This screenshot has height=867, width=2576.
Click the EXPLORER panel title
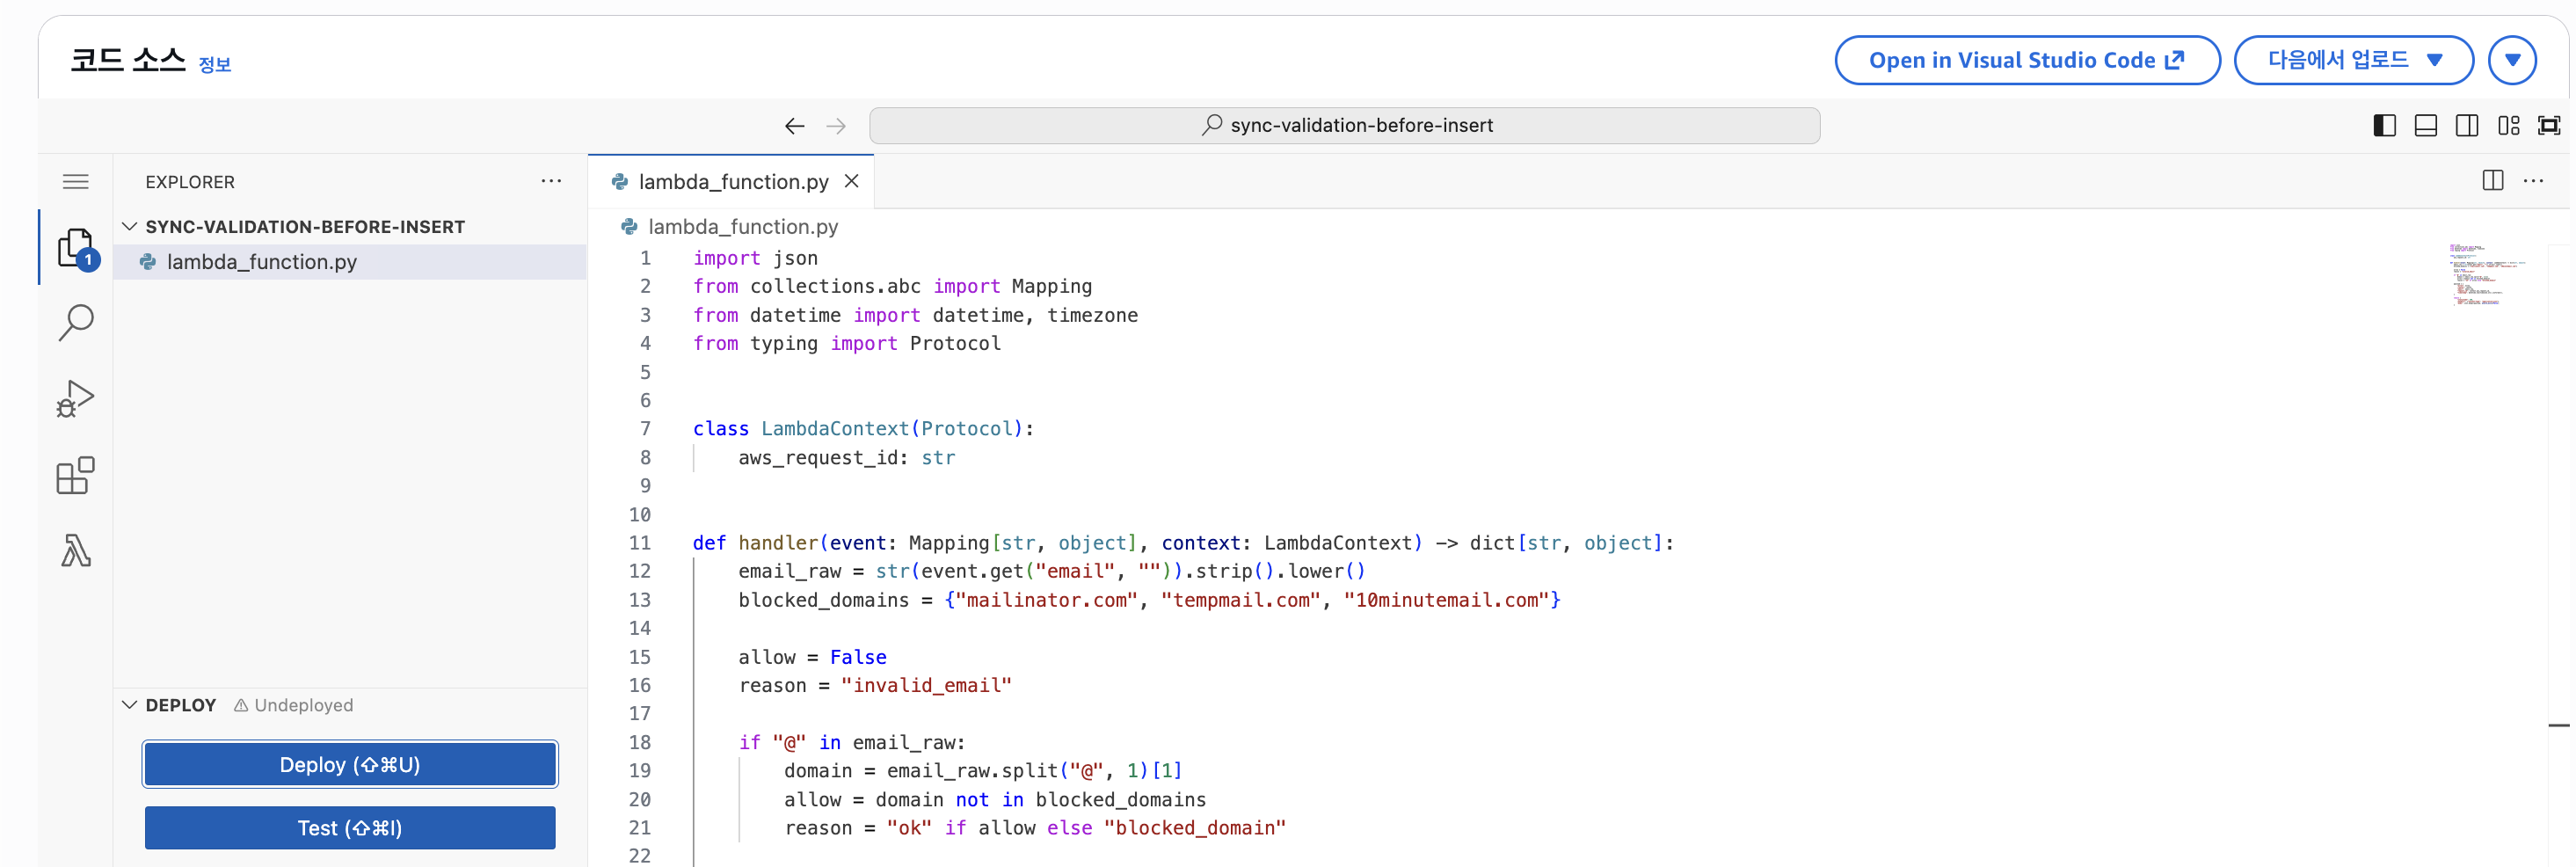point(190,182)
